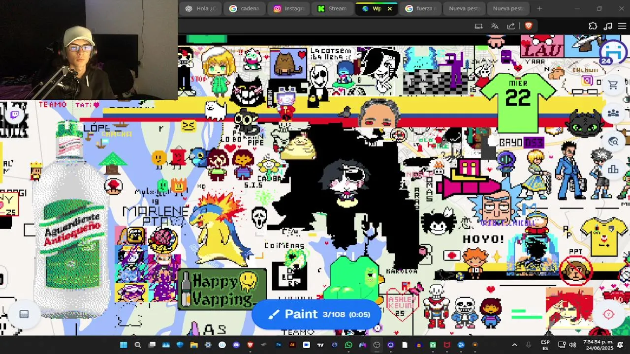Switch to the Stream Kick tab
The height and width of the screenshot is (354, 630).
(333, 8)
